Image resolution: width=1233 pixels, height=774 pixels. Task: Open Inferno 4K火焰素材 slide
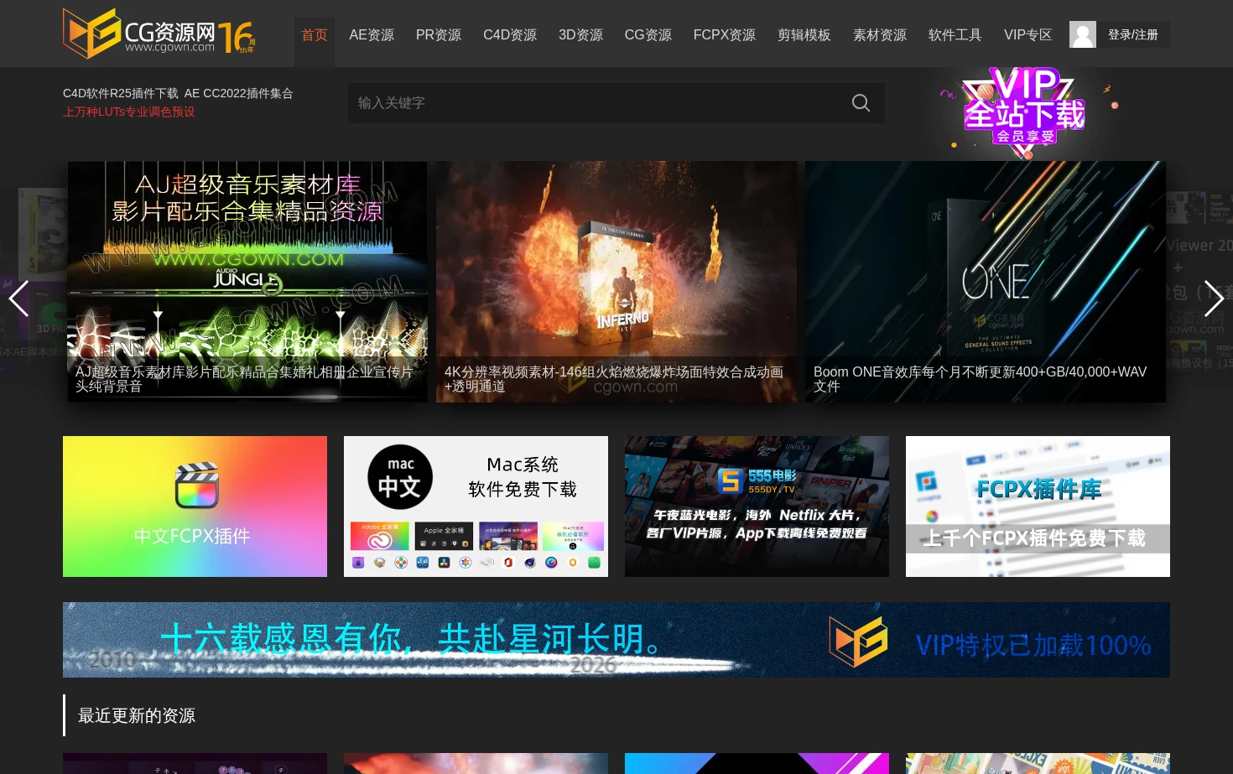[x=616, y=281]
